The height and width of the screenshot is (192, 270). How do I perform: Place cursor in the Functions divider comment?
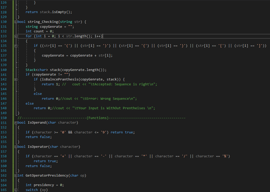tap(100, 118)
